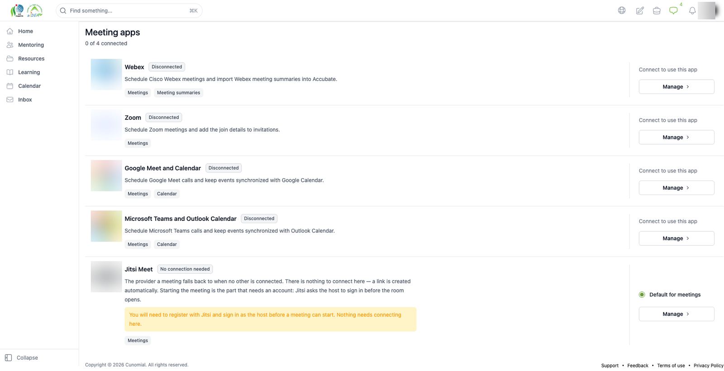Click the Microsoft Teams app logo
Image resolution: width=724 pixels, height=371 pixels.
point(106,226)
